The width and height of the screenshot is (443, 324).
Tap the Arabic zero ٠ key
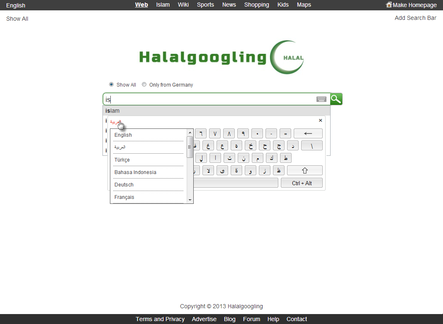257,133
